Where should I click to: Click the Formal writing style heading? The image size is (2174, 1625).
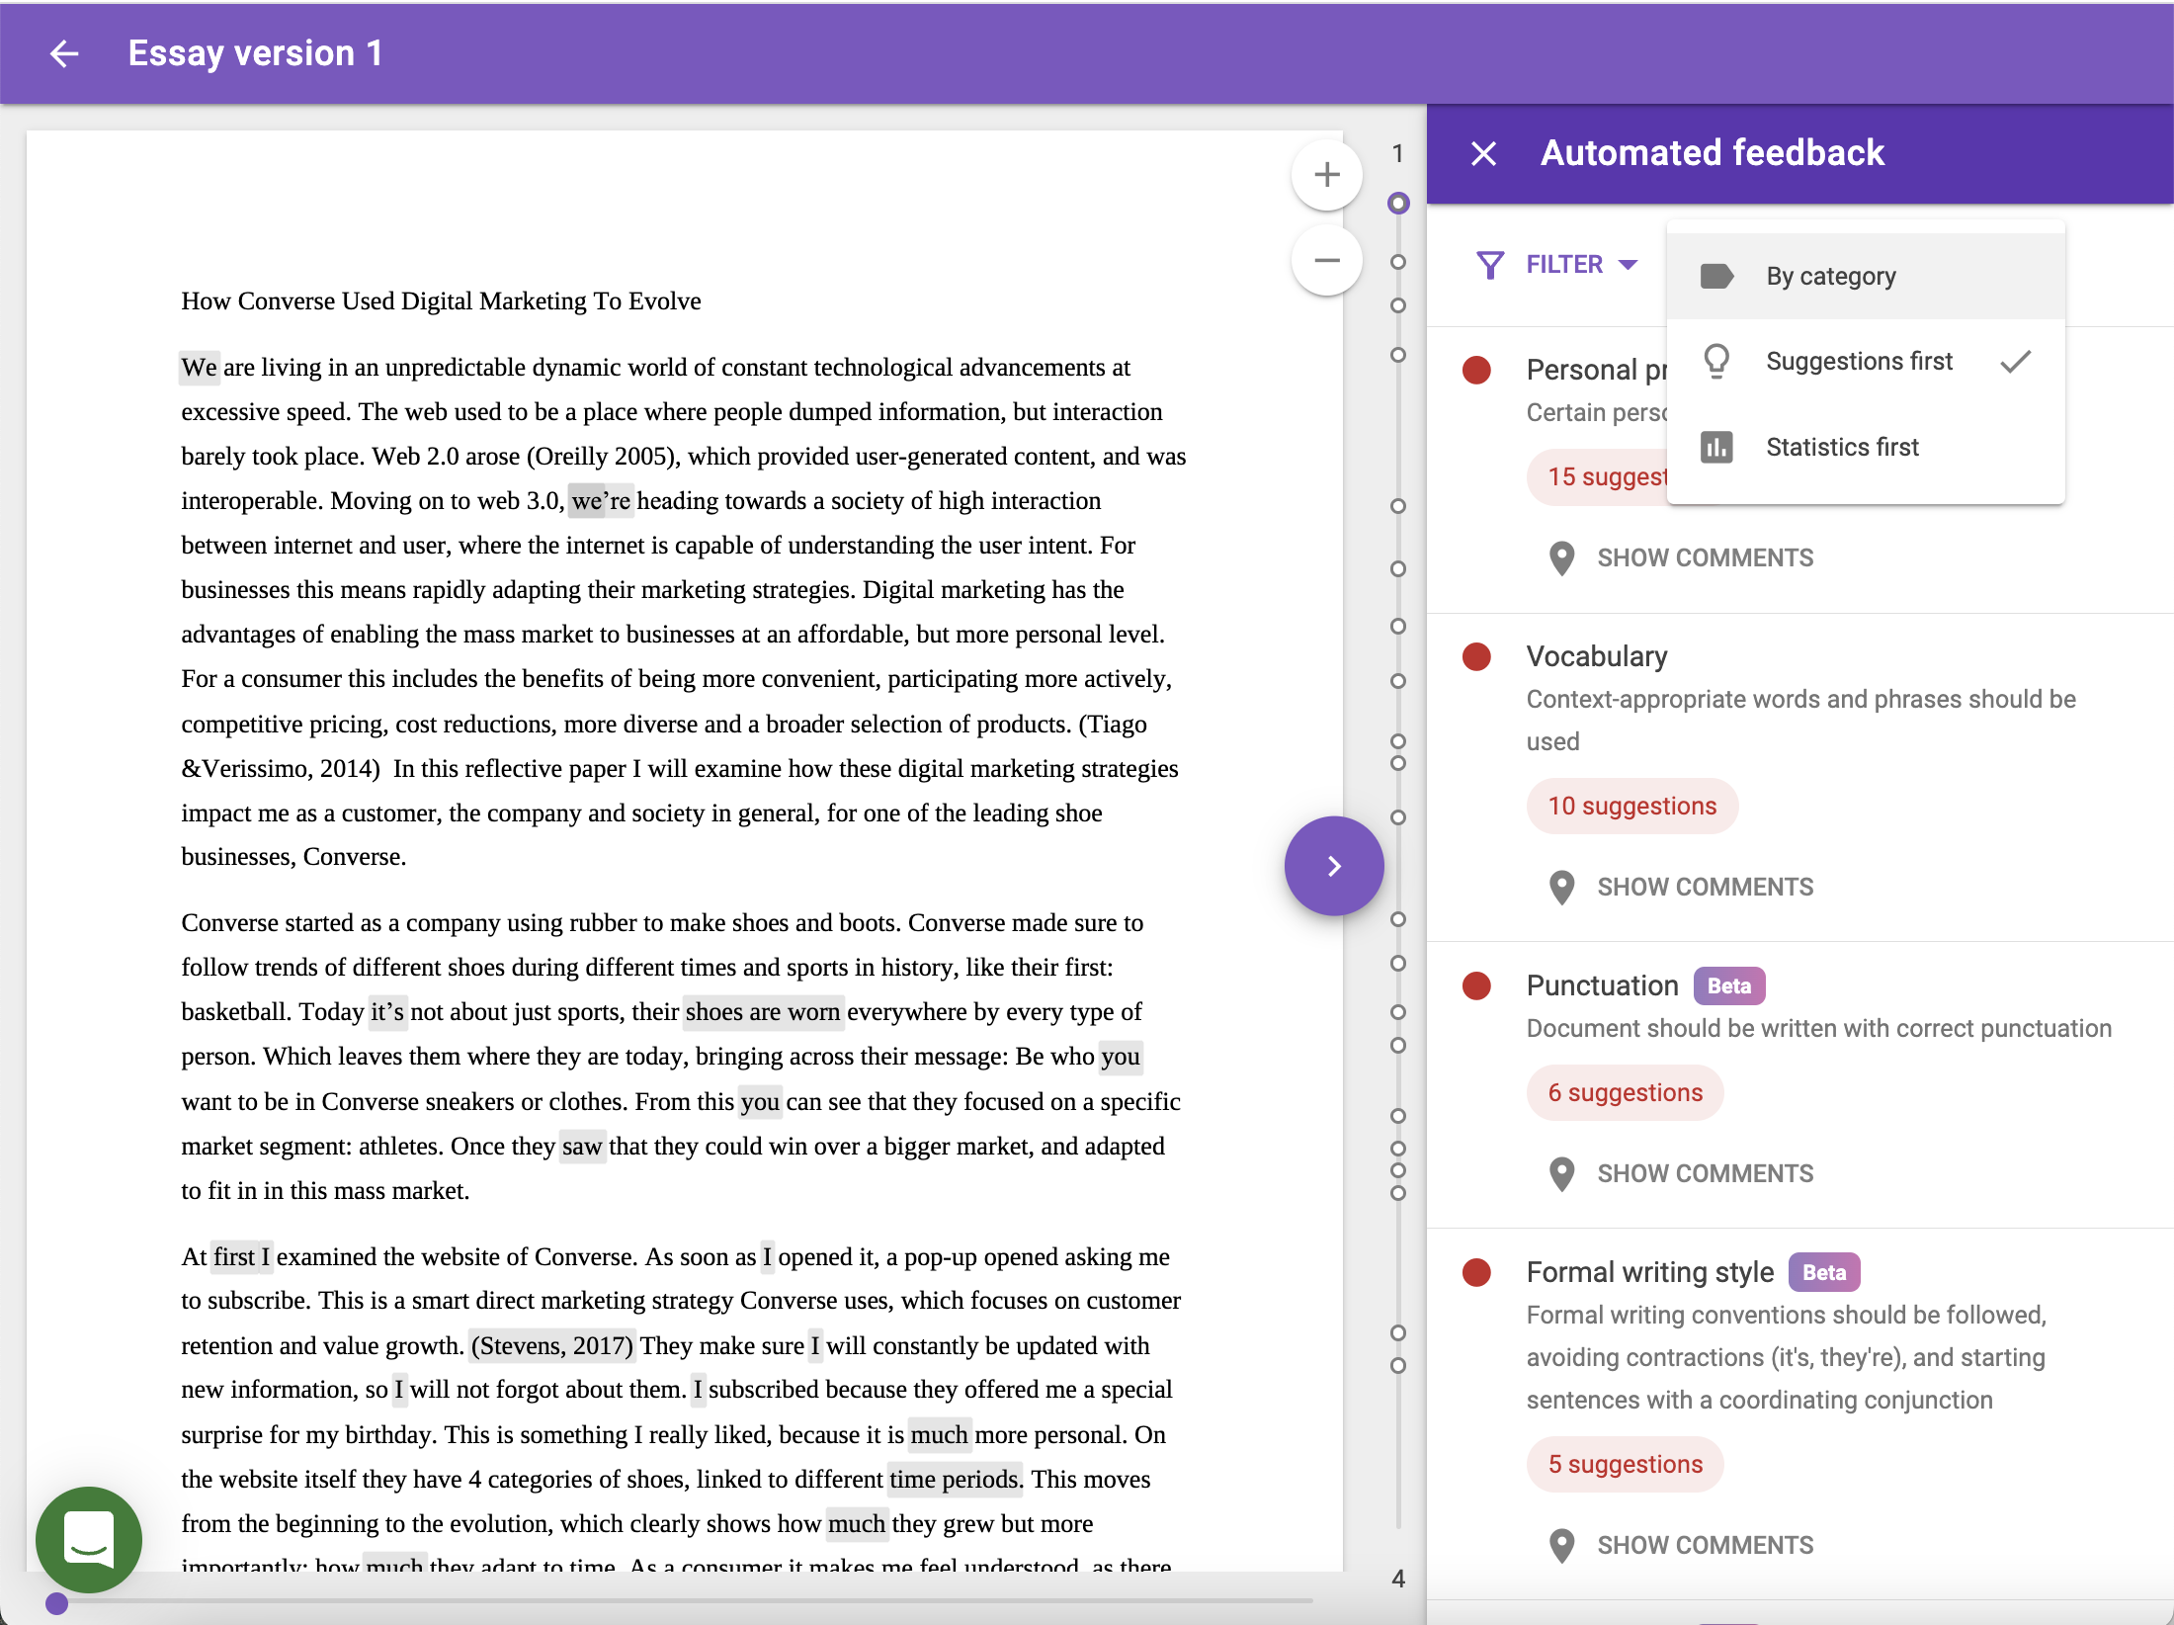[x=1650, y=1272]
